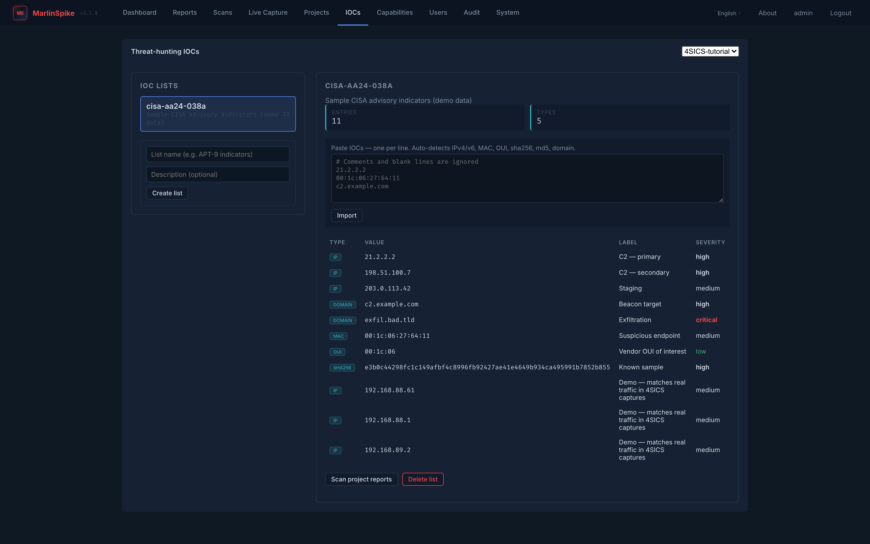Click the OUI type badge
Screen dimensions: 870x544
click(x=337, y=352)
